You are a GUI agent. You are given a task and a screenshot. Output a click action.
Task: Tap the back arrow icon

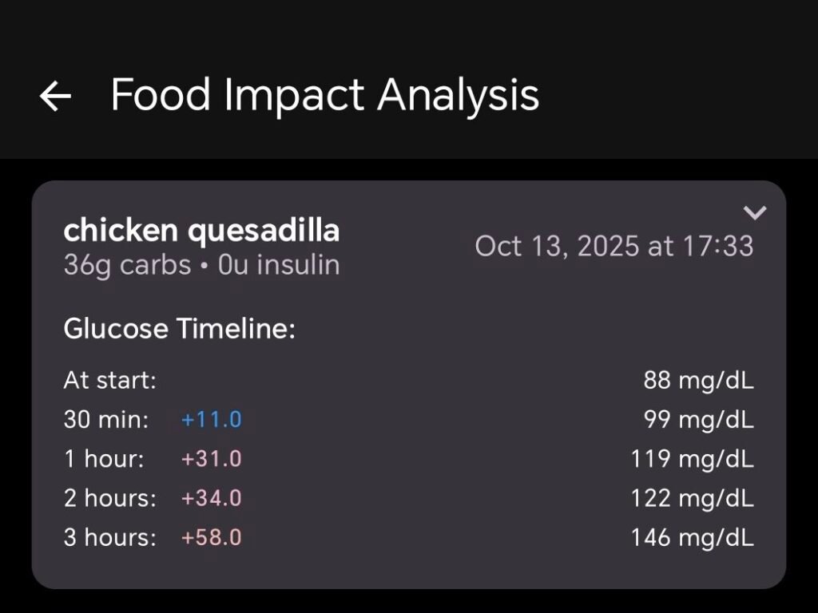click(x=55, y=97)
